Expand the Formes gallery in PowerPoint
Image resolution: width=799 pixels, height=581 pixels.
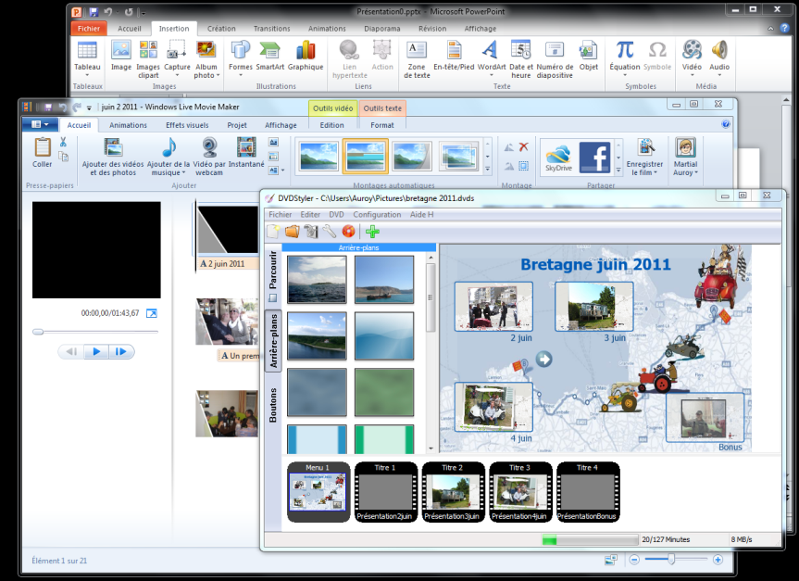coord(240,58)
